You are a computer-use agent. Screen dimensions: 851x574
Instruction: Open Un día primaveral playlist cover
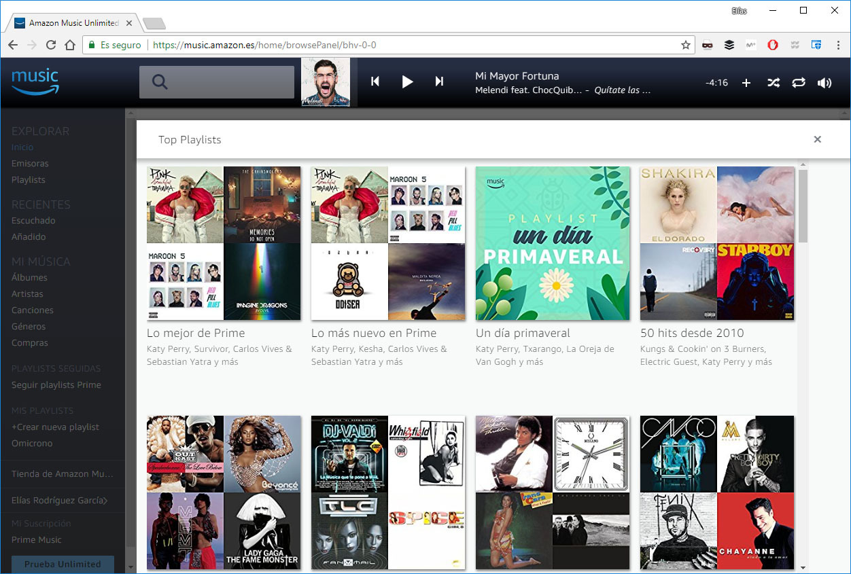(553, 243)
